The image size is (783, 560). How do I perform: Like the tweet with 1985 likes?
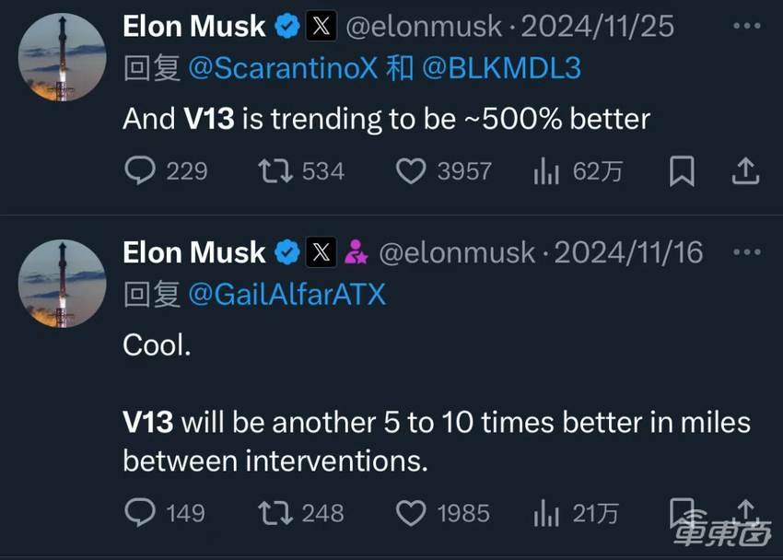tap(410, 512)
